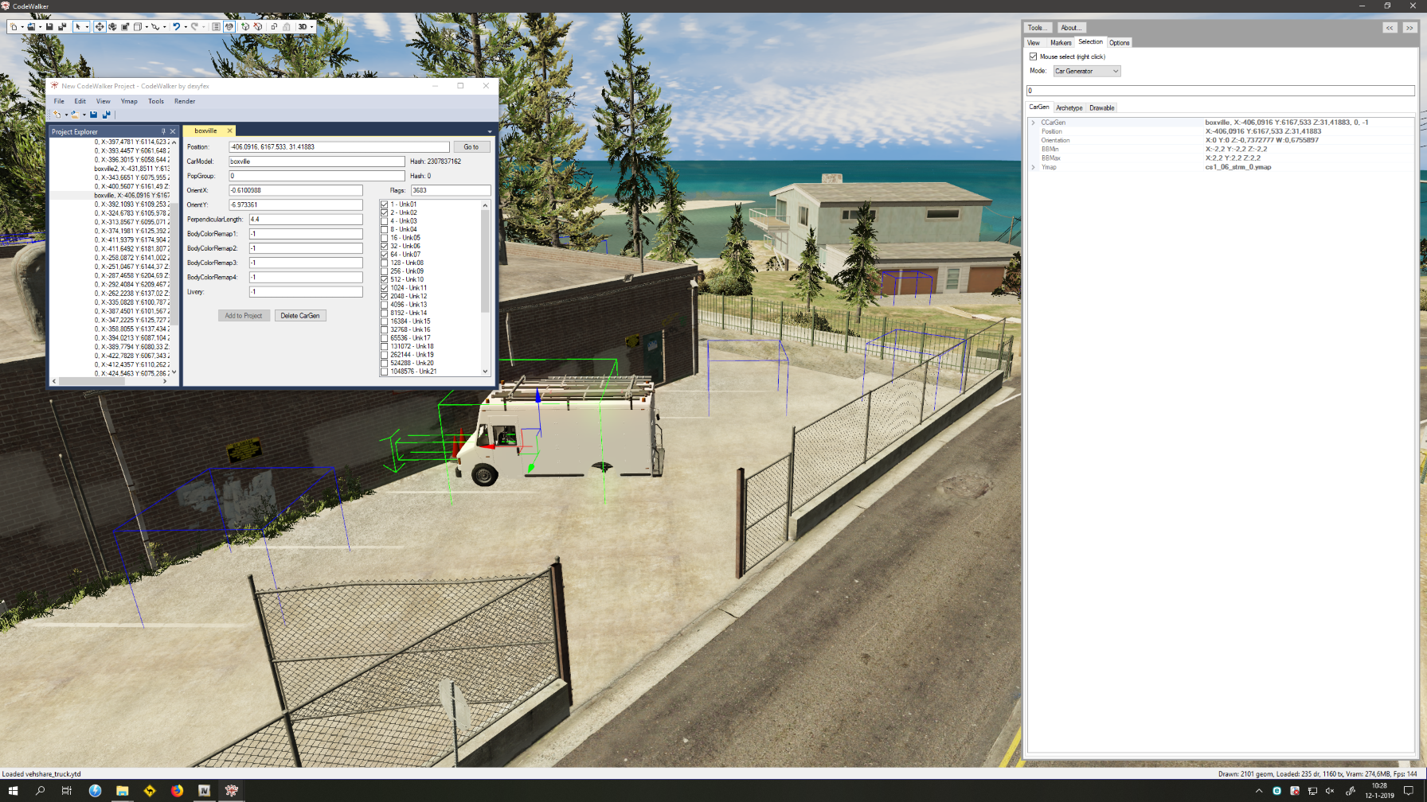Click the Open file icon in main toolbar
1427x802 pixels.
(31, 27)
